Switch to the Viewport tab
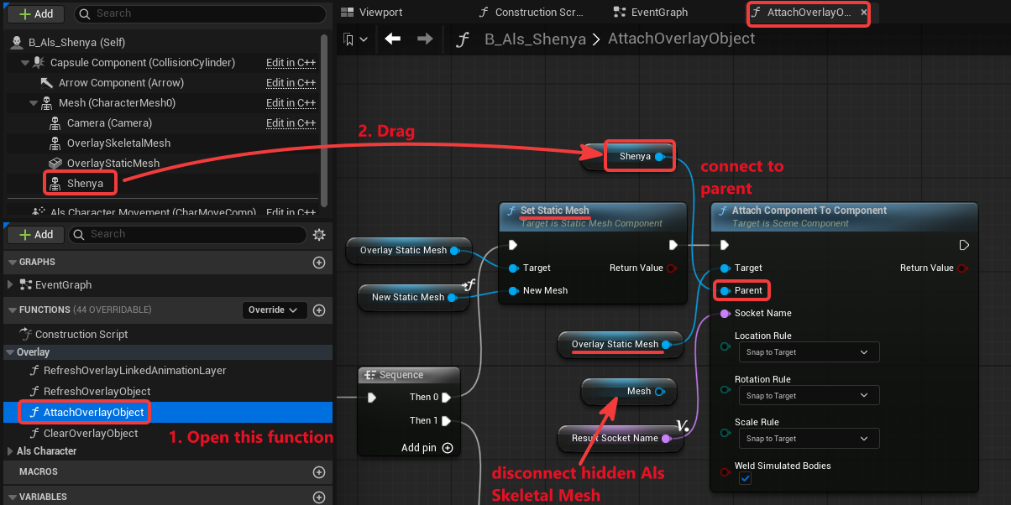The height and width of the screenshot is (505, 1011). tap(373, 13)
